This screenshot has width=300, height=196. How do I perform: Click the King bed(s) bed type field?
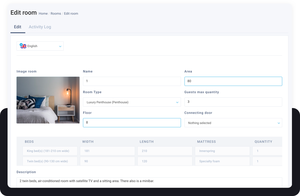click(x=50, y=151)
